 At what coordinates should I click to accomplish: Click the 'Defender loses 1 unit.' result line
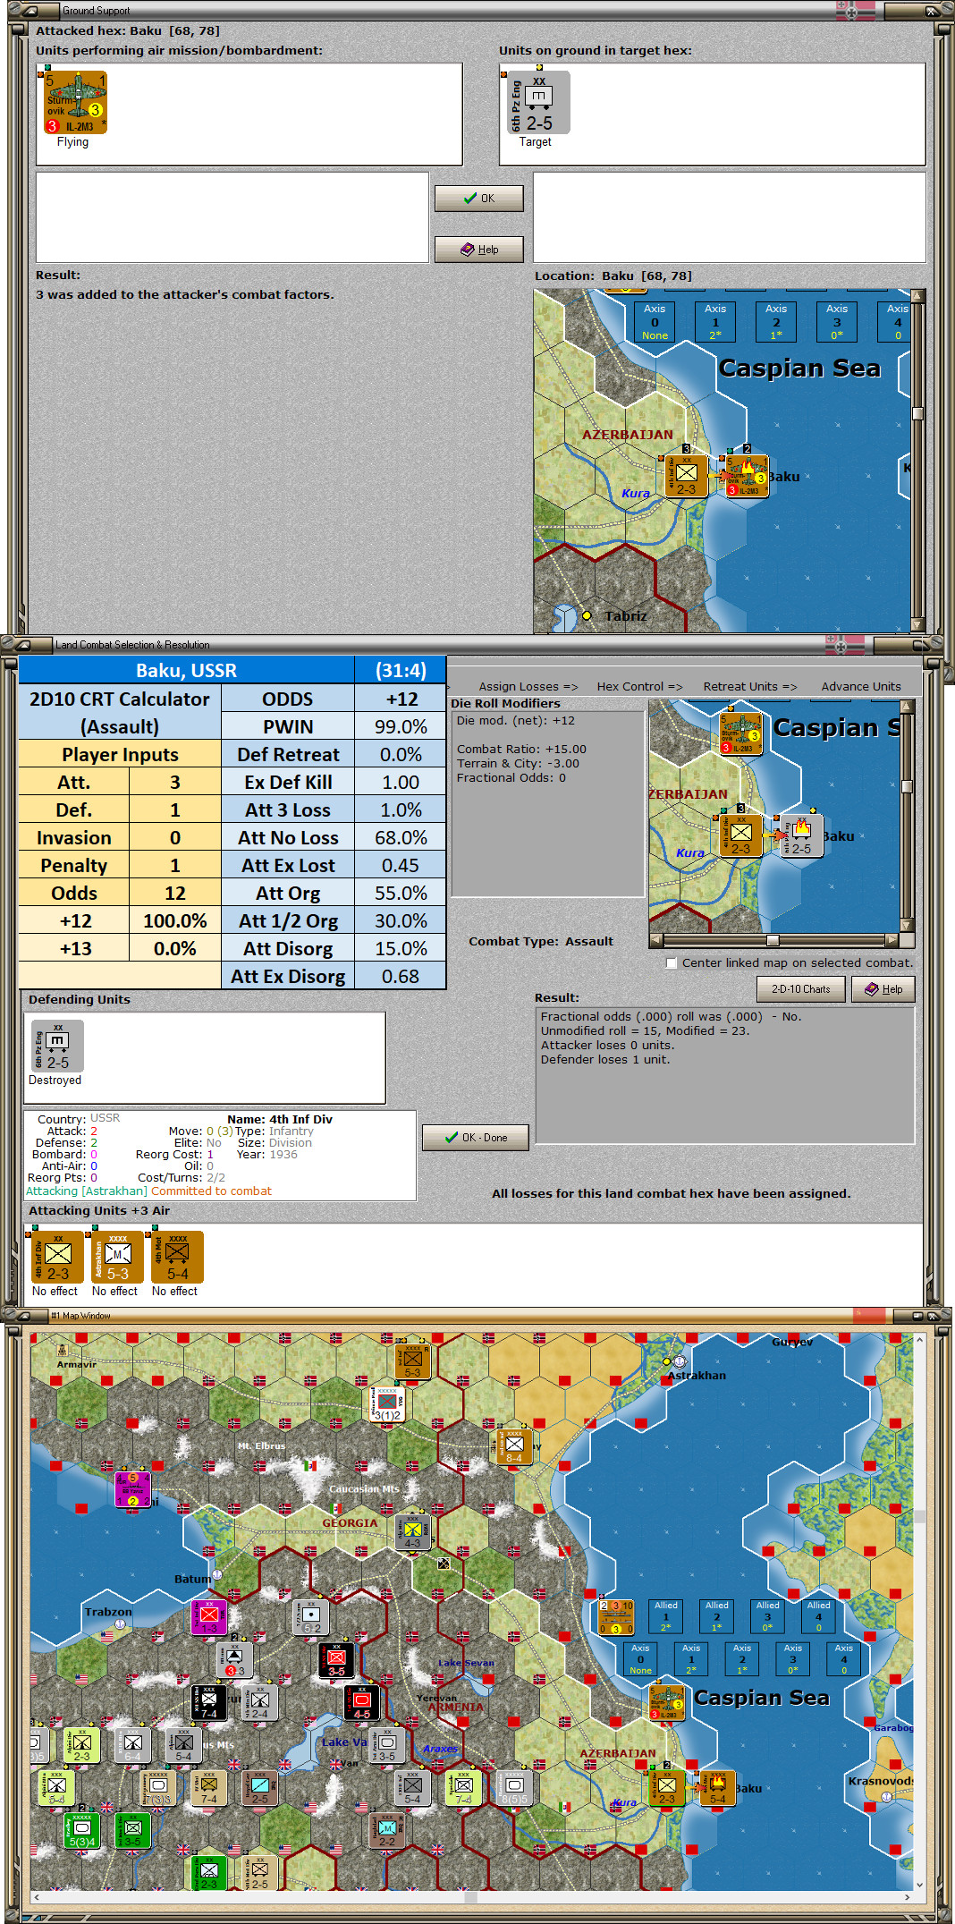point(605,1060)
